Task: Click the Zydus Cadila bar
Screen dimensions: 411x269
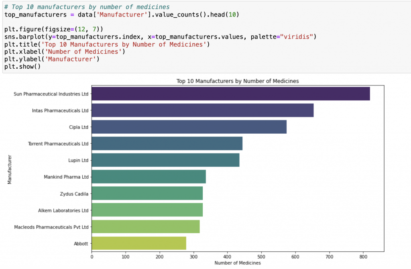Action: [x=147, y=193]
